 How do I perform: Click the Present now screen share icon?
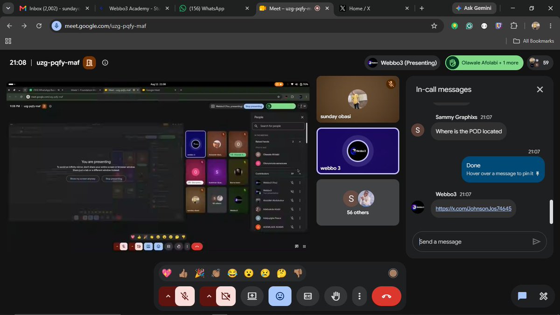252,296
